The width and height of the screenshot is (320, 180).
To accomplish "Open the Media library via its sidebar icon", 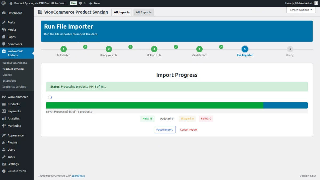I will pyautogui.click(x=4, y=29).
